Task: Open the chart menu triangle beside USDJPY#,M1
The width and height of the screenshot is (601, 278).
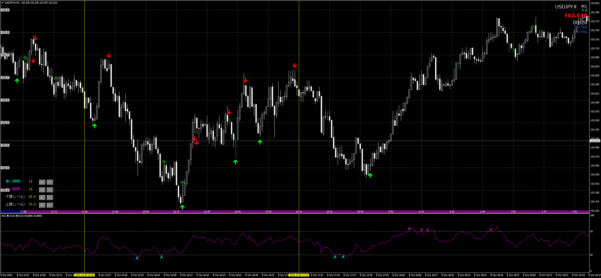Action: point(2,3)
